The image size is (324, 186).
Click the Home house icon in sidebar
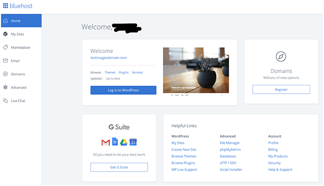point(5,21)
